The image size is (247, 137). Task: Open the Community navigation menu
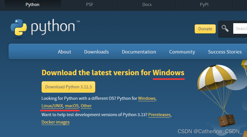point(182,52)
